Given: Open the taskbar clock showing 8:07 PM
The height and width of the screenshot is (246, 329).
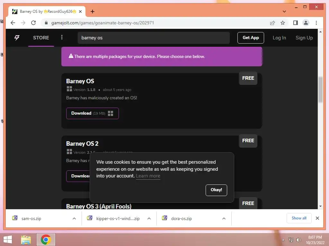Looking at the screenshot, I should tap(315, 240).
